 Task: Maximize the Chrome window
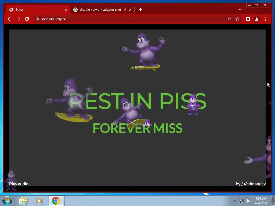pos(256,5)
